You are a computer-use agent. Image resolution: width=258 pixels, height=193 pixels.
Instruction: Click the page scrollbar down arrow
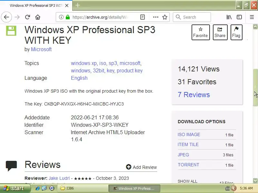click(x=255, y=180)
